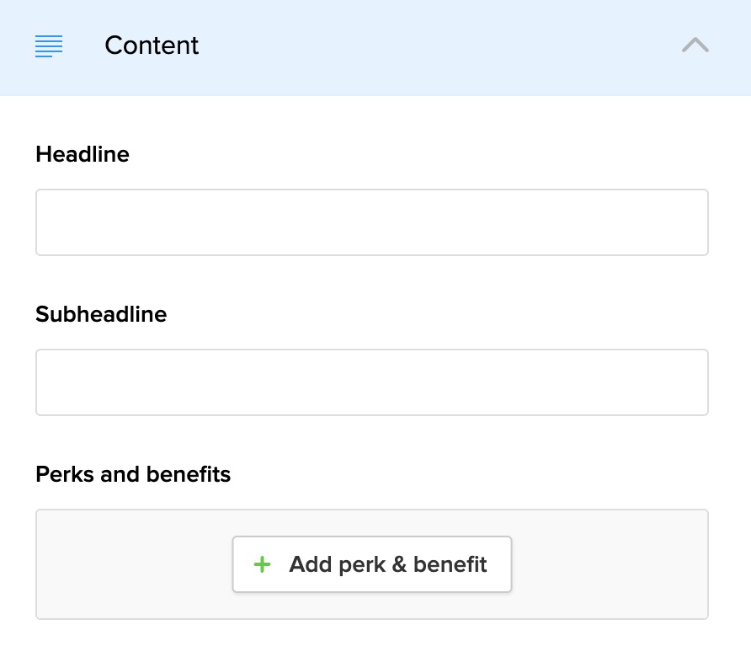Click the word 'benefit' in the add button
Viewport: 751px width, 662px height.
pyautogui.click(x=450, y=564)
